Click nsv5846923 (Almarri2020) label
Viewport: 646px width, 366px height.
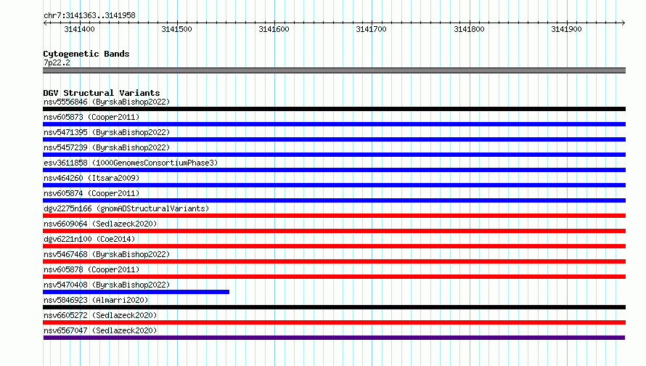(96, 300)
